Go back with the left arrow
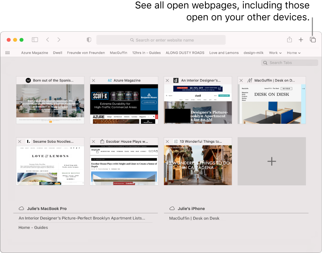The image size is (322, 253). (48, 40)
